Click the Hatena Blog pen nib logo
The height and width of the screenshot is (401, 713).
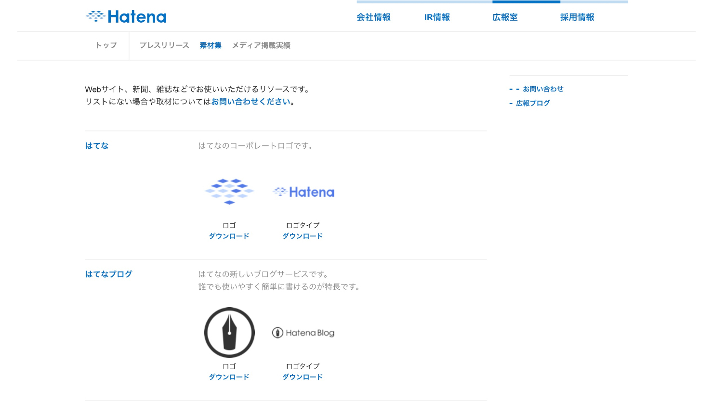click(x=229, y=332)
